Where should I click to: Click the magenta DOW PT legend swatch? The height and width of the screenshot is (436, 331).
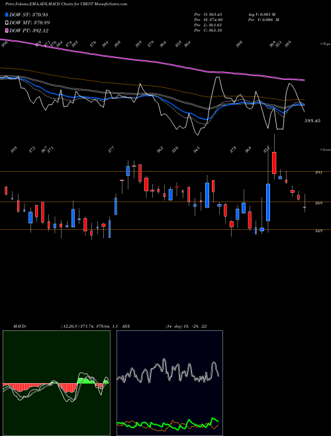[7, 30]
